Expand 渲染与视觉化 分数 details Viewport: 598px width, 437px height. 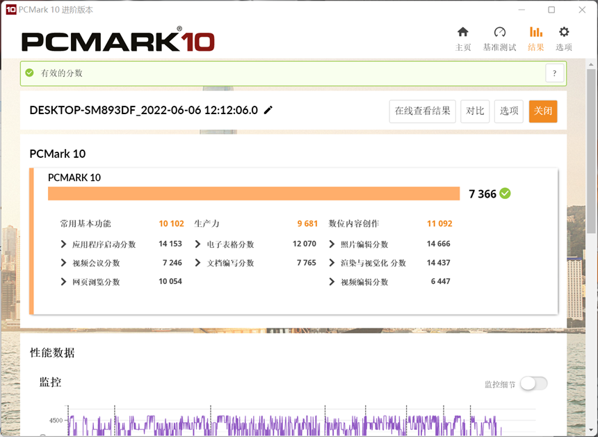pyautogui.click(x=332, y=262)
